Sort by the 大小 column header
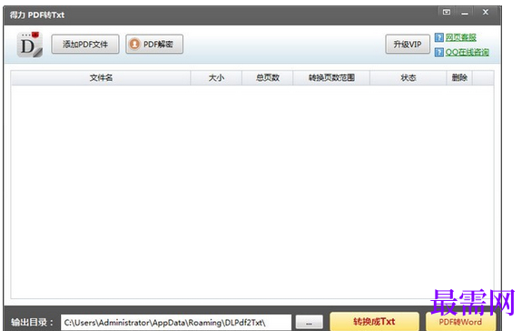 [x=216, y=78]
